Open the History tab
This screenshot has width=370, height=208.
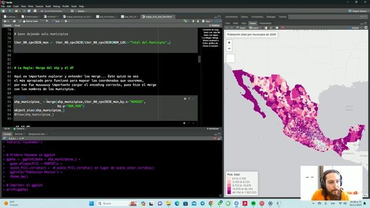(245, 17)
